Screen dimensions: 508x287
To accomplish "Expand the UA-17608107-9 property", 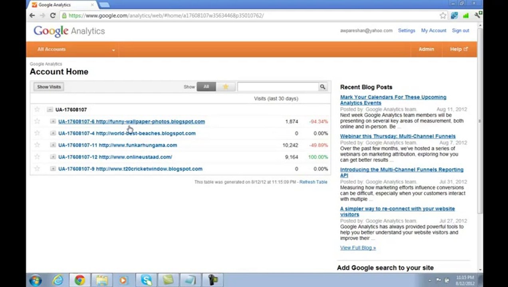I will (53, 169).
